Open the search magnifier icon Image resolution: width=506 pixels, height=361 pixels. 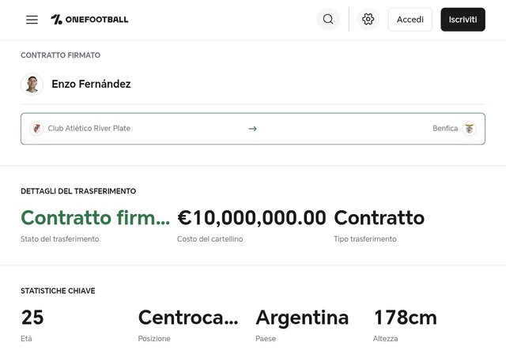[x=328, y=20]
